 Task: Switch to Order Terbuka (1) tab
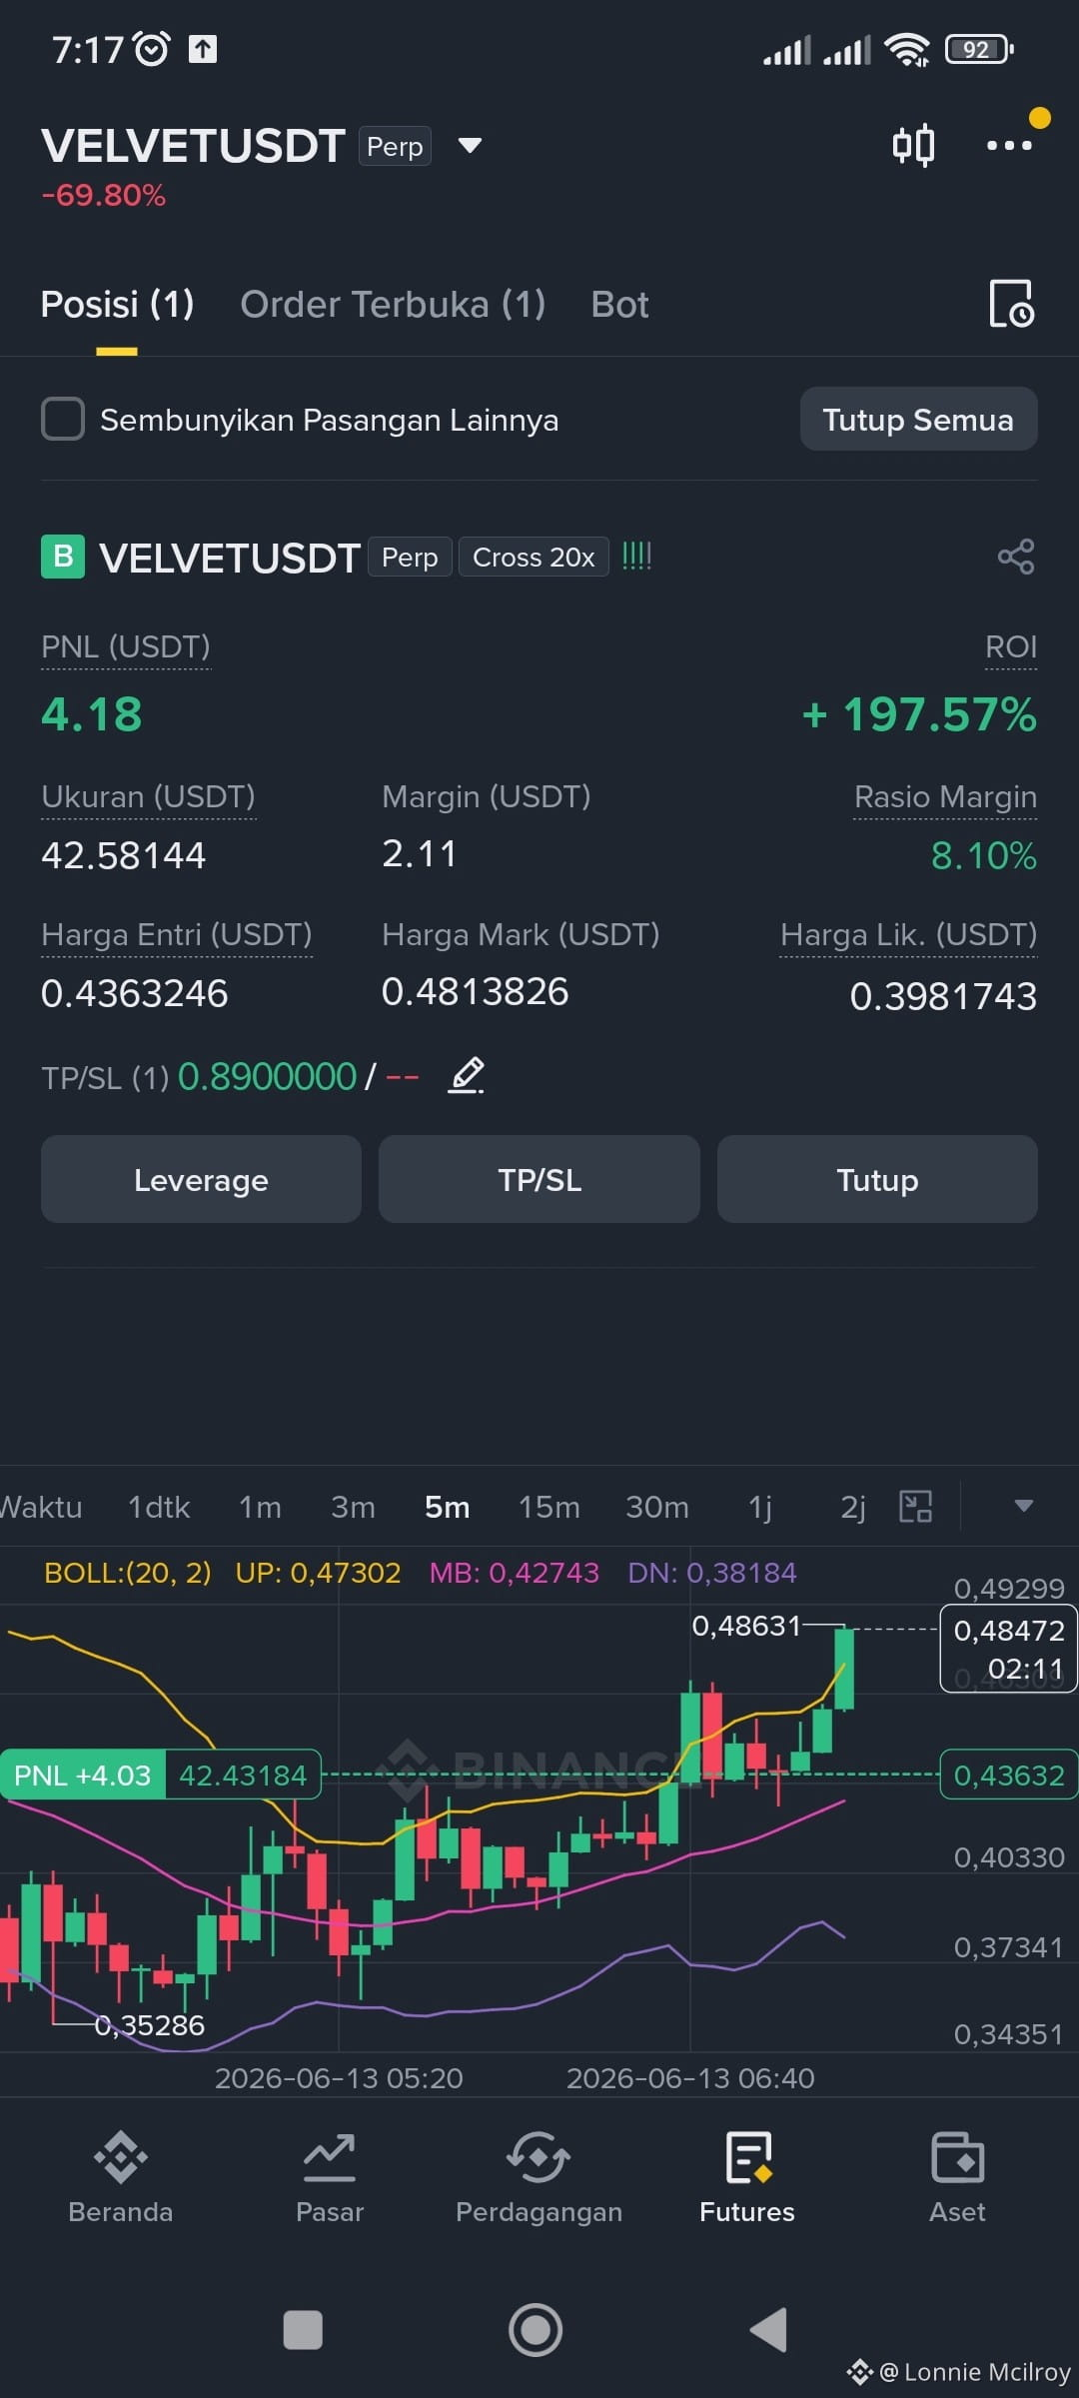pos(393,304)
